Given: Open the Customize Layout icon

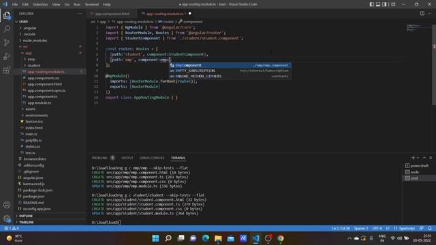Looking at the screenshot, I should 393,4.
